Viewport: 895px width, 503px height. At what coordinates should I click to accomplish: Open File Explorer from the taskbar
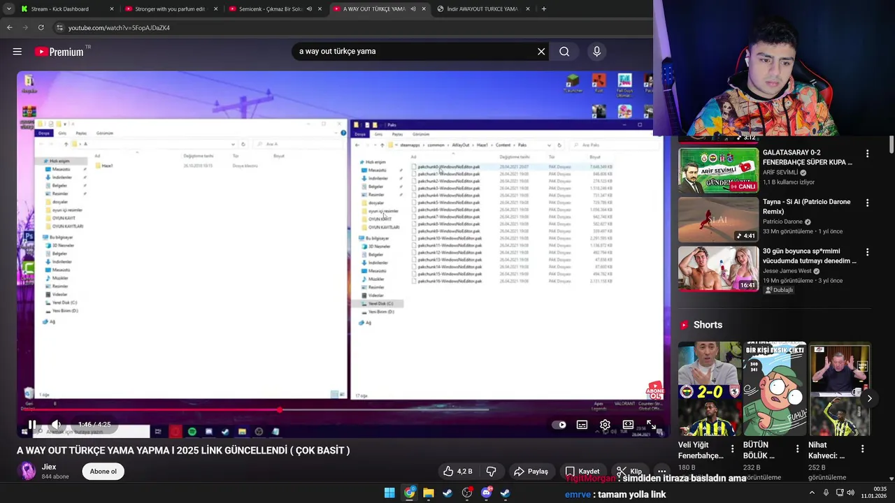click(x=428, y=493)
